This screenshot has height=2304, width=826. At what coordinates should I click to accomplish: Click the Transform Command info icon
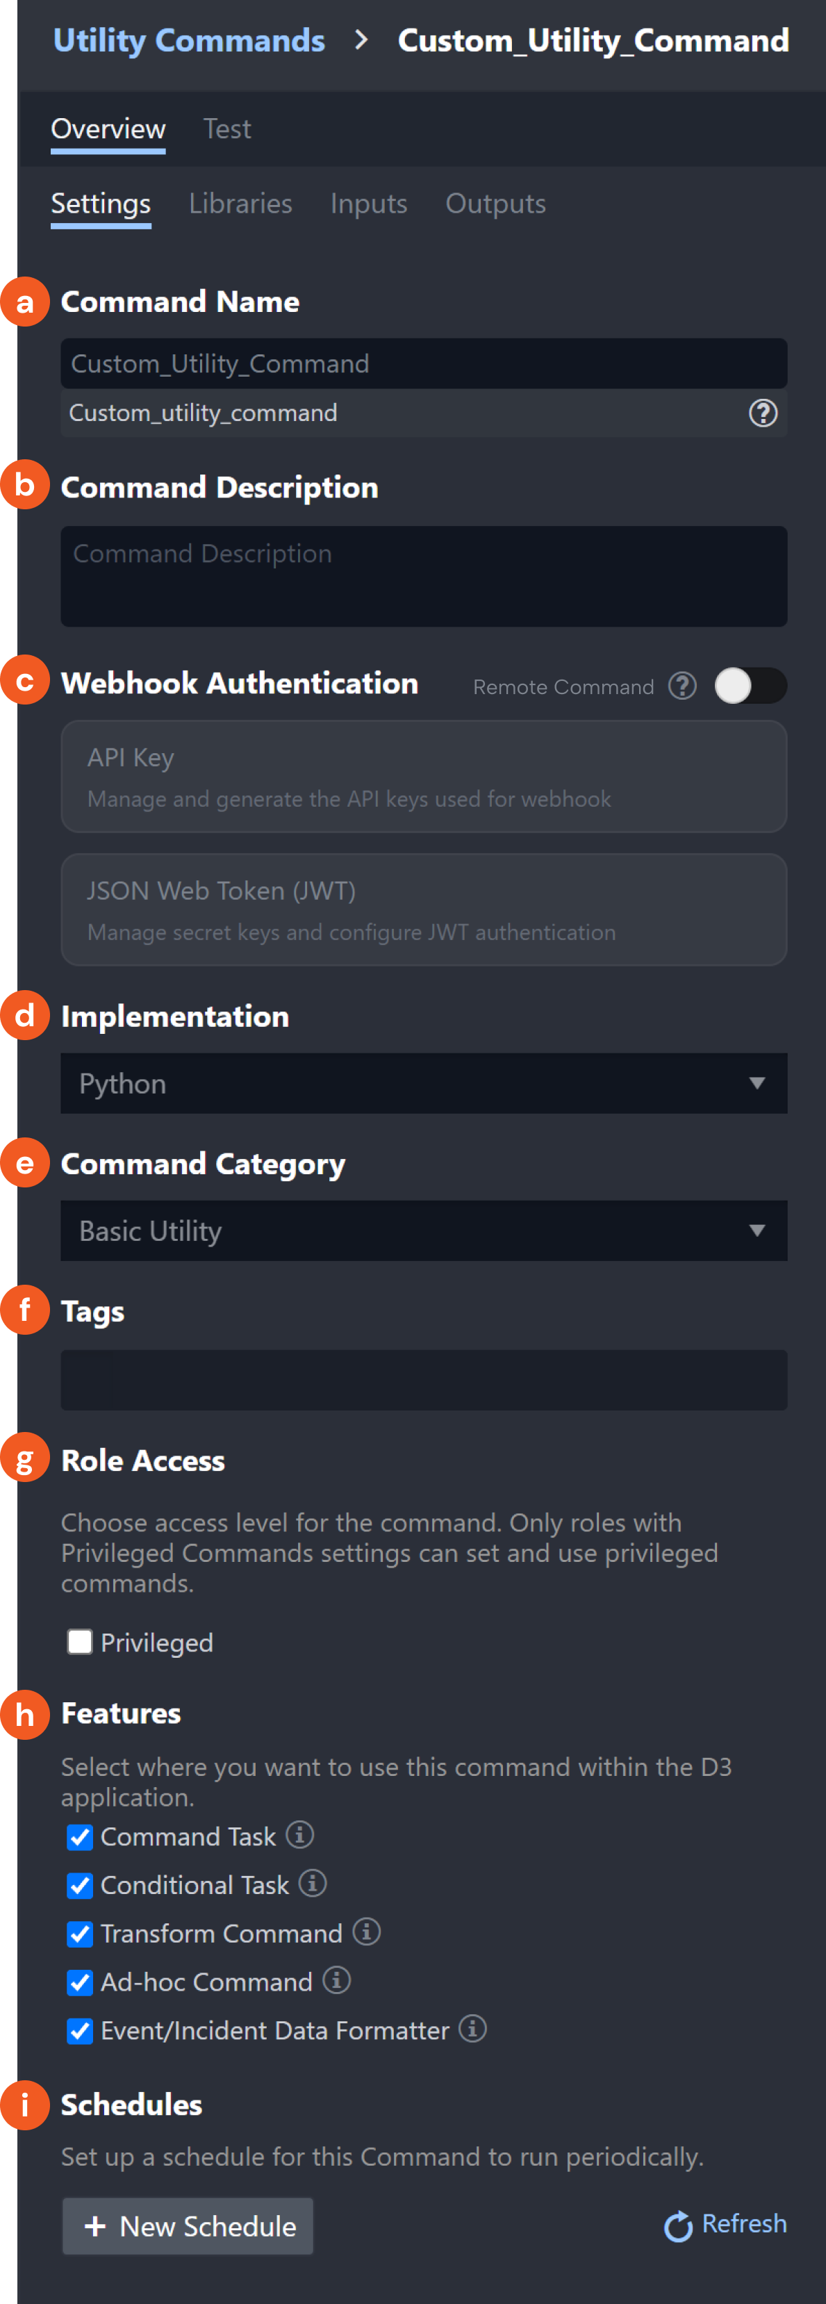tap(365, 1931)
